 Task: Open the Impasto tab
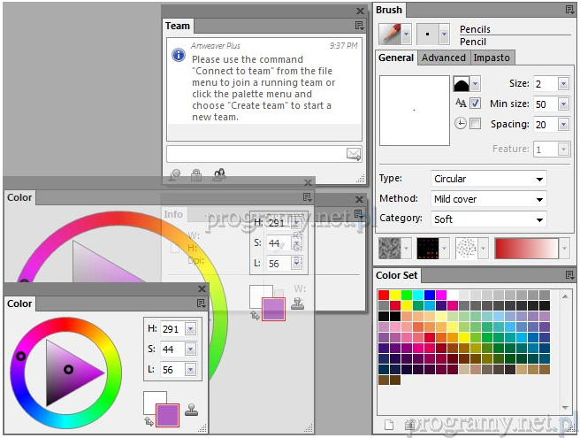tap(492, 58)
